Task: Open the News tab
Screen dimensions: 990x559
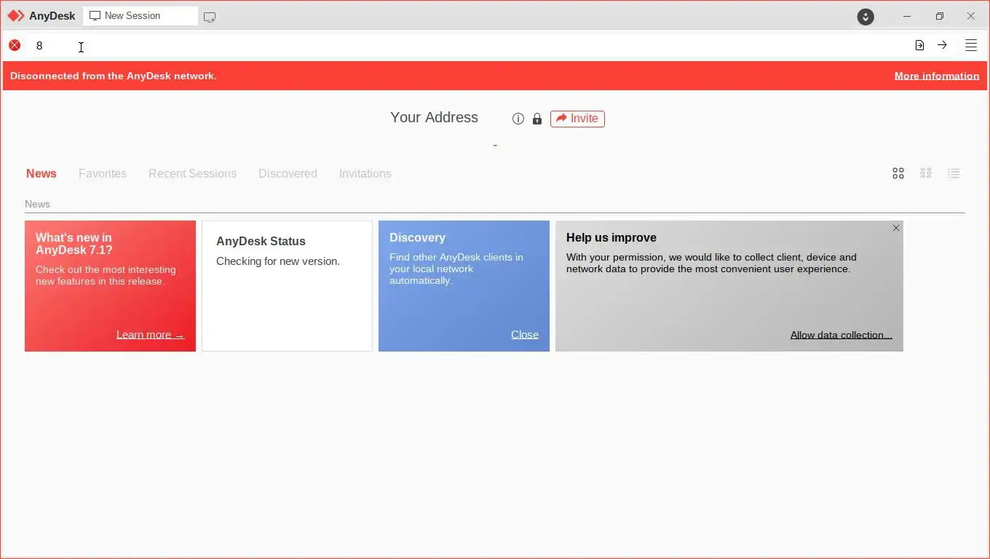Action: coord(41,173)
